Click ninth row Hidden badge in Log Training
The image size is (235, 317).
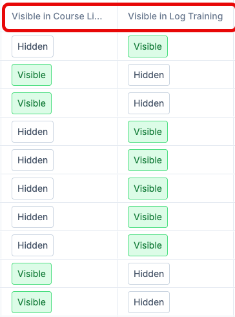point(148,274)
